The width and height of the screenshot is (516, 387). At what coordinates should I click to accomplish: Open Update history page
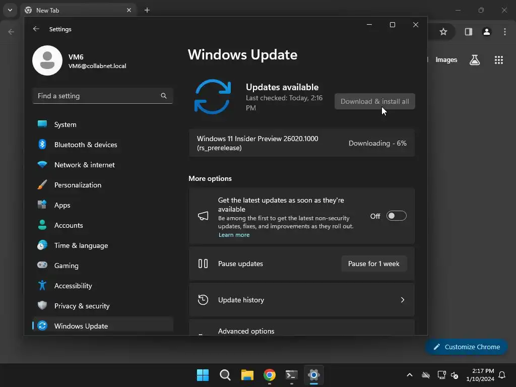[302, 300]
